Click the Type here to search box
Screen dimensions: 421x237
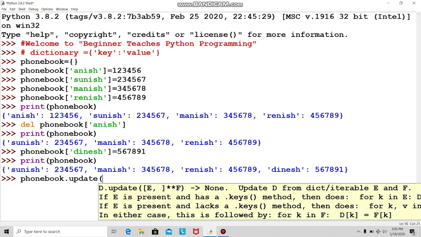(60, 231)
